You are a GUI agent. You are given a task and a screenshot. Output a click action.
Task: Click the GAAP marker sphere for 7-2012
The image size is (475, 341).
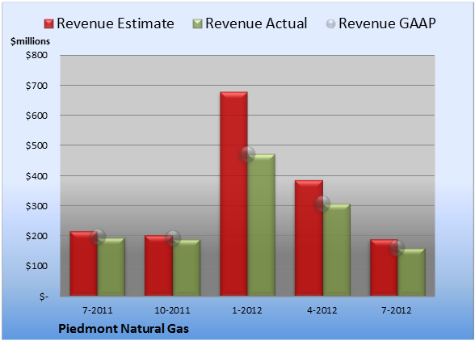(x=397, y=248)
